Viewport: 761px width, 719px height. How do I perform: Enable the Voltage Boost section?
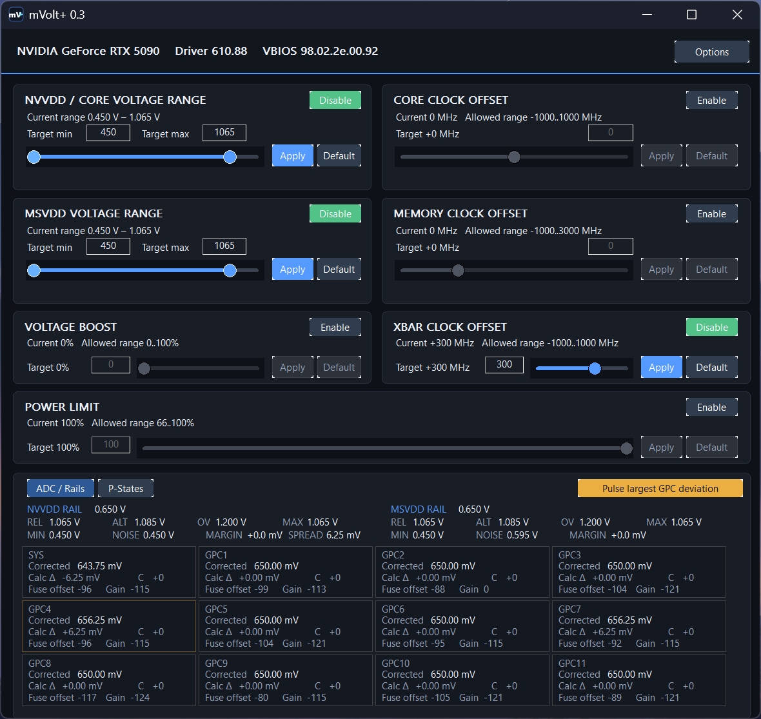[x=335, y=327]
